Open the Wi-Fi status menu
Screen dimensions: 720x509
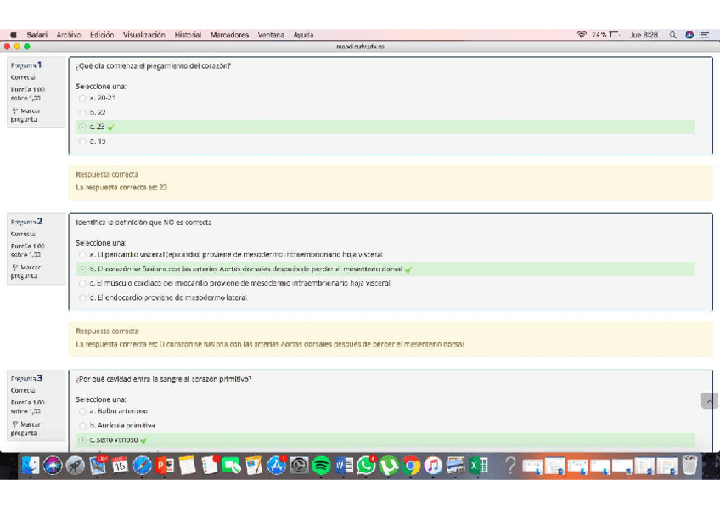pos(582,35)
